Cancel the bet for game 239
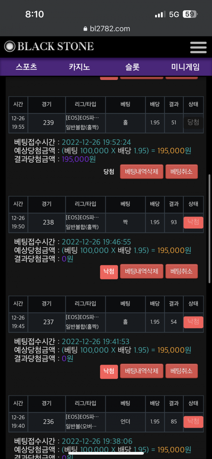Screen dimensions: 212x459 point(181,172)
